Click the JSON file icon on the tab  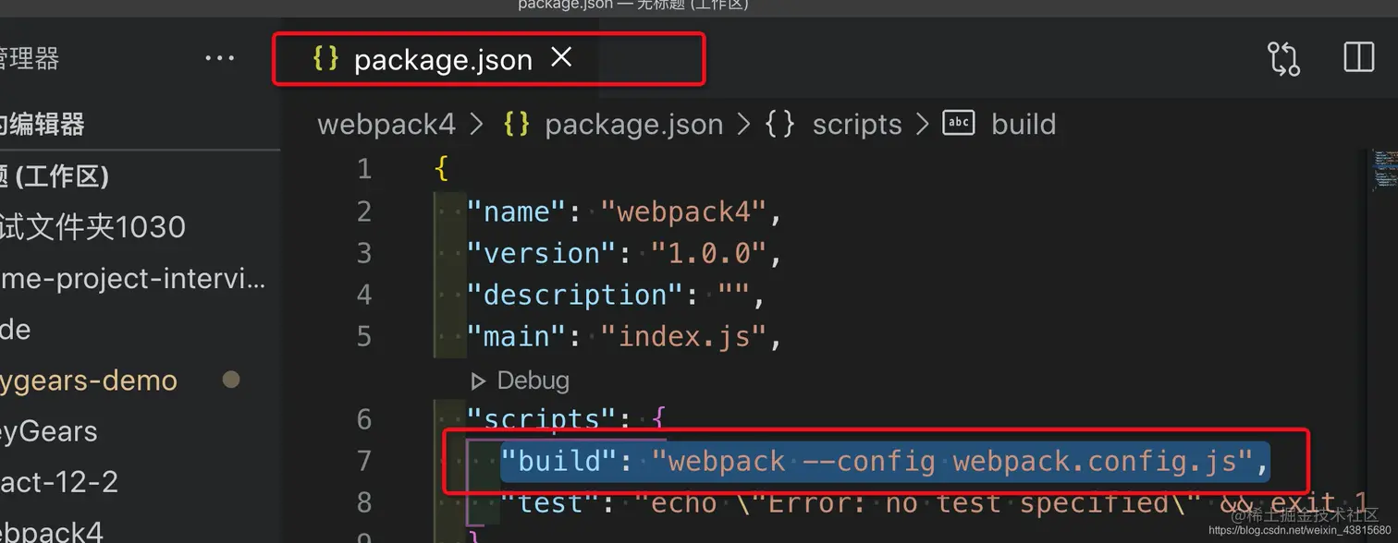[x=325, y=59]
